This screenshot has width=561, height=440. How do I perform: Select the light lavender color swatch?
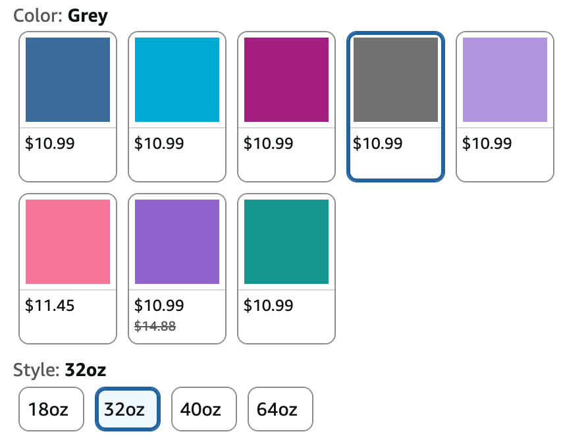click(x=505, y=80)
